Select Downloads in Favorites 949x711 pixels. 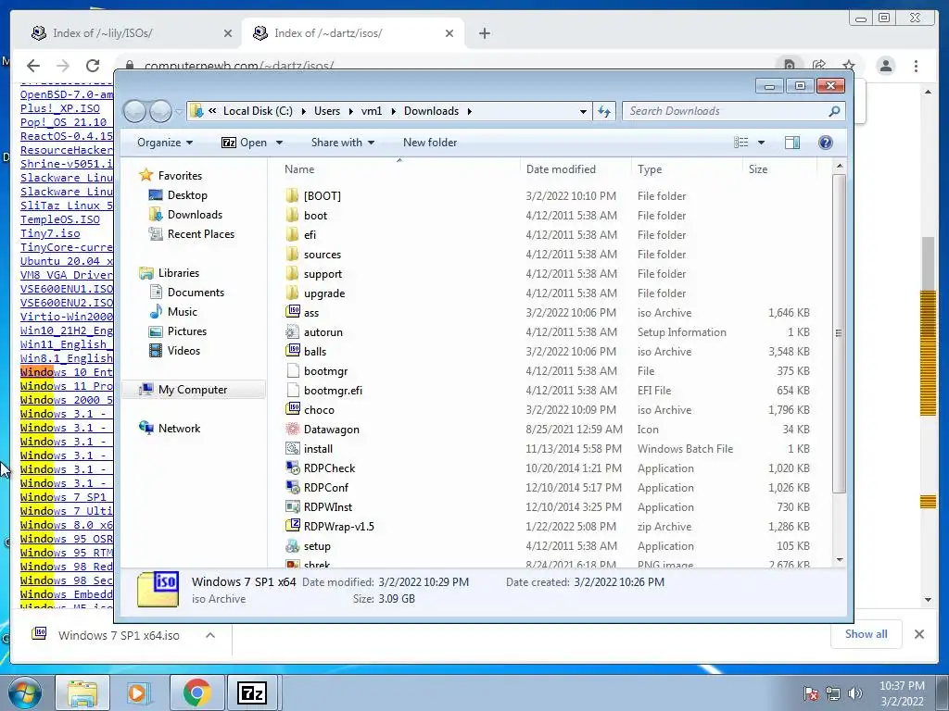195,214
